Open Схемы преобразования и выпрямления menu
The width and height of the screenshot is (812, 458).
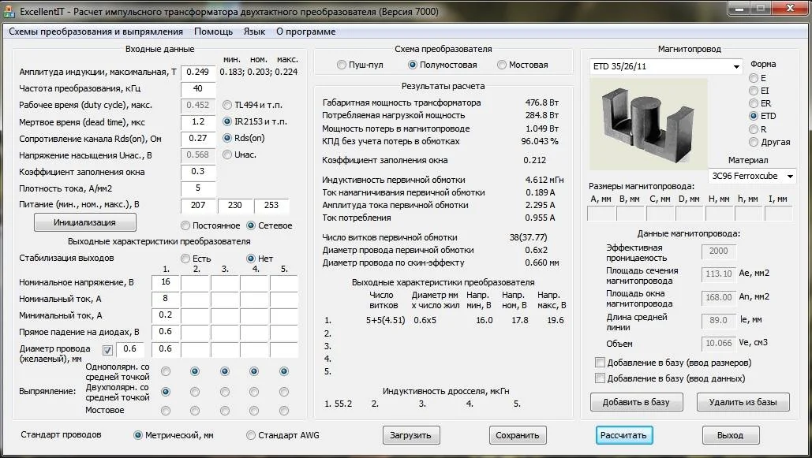[95, 32]
